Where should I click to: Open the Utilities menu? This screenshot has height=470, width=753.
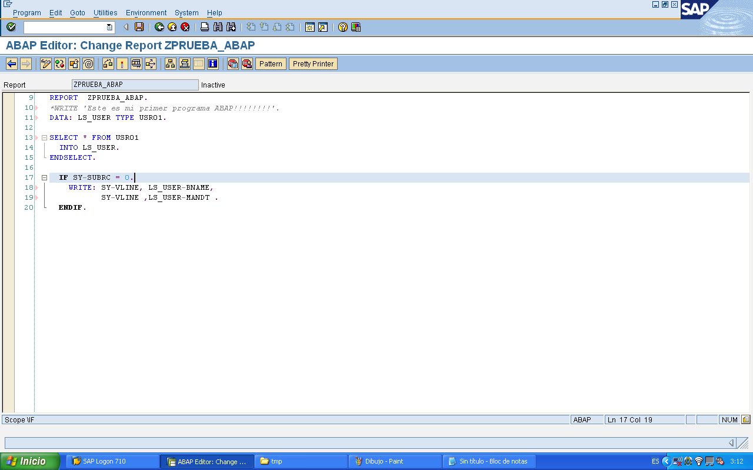point(105,12)
